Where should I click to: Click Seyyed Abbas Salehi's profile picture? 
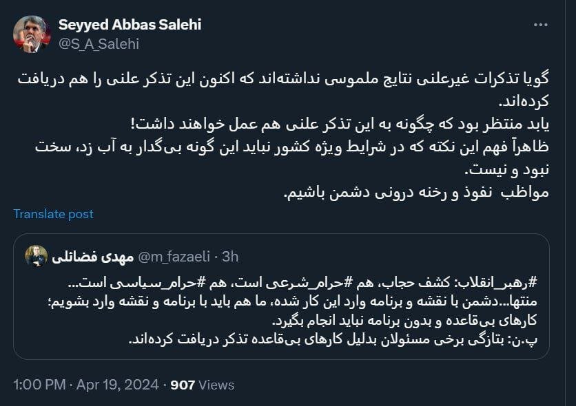click(x=30, y=30)
